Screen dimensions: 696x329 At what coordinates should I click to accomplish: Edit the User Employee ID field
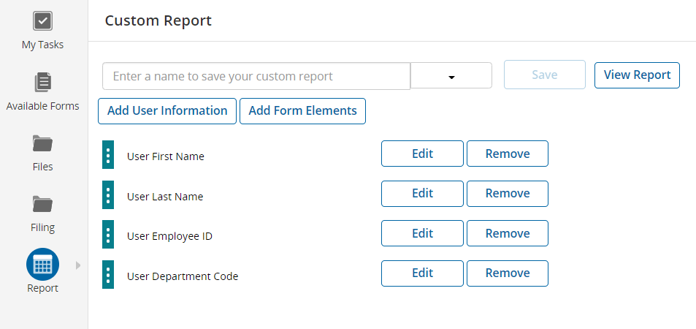[422, 234]
